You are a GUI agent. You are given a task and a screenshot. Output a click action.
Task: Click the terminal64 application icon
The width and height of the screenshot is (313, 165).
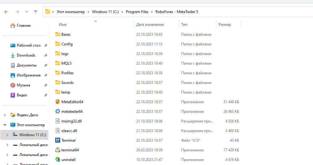(57, 150)
